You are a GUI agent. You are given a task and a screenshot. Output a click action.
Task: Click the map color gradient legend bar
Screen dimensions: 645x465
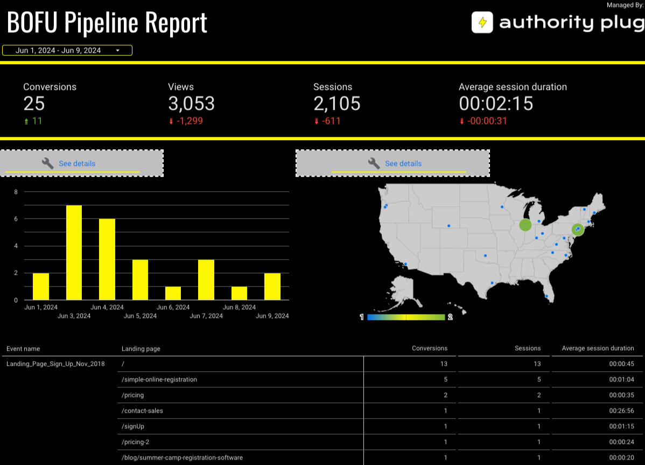point(406,317)
